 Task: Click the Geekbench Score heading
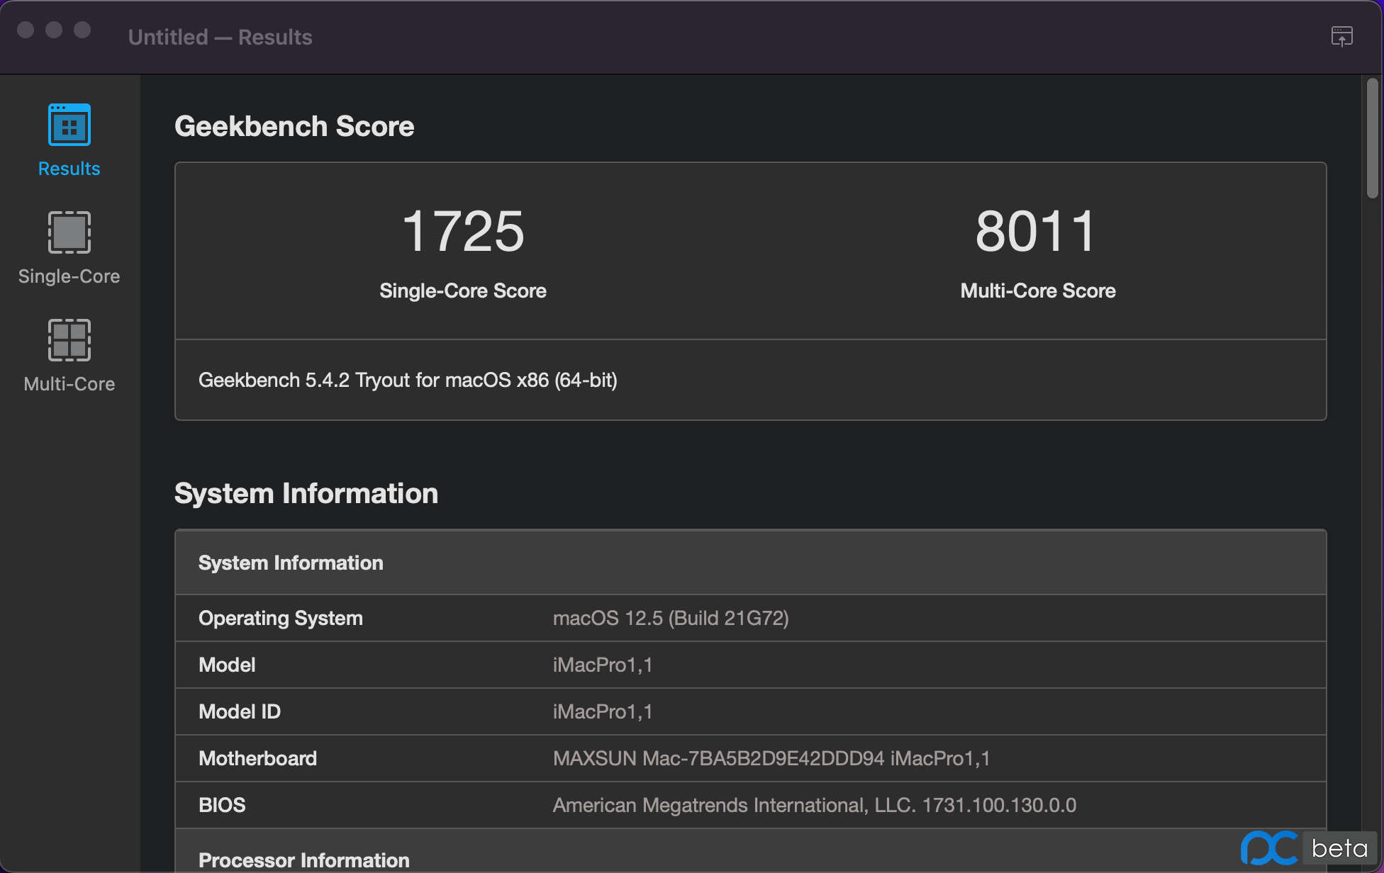(x=294, y=126)
